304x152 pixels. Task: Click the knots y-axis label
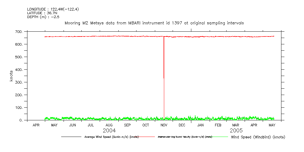tap(11, 76)
